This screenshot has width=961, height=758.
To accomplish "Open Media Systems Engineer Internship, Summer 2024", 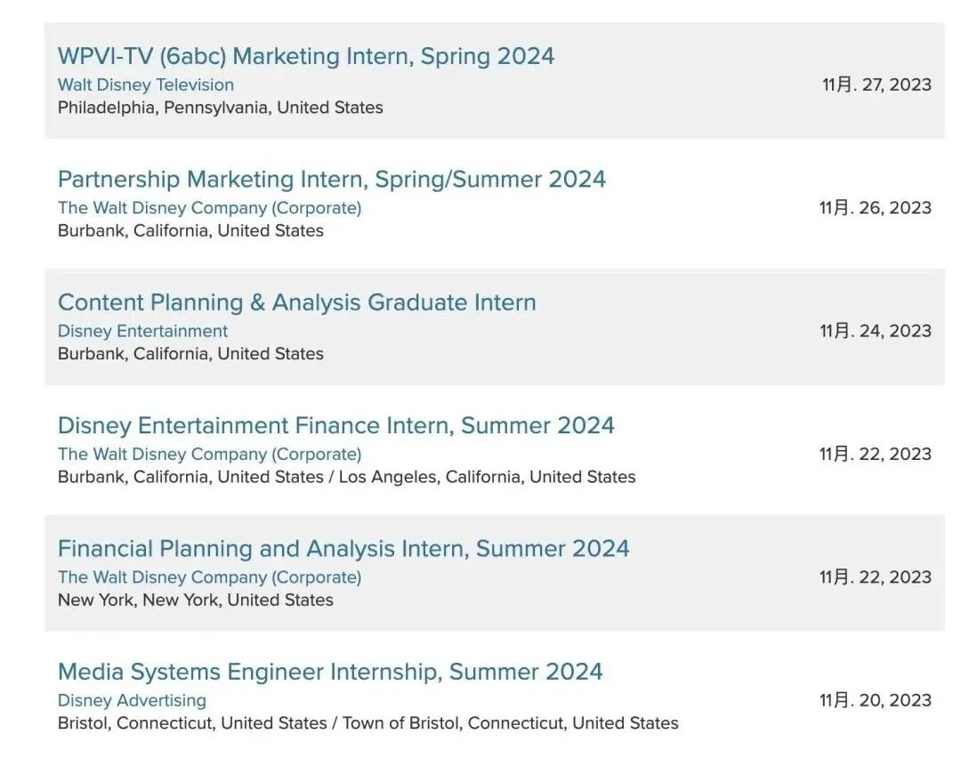I will pyautogui.click(x=329, y=672).
